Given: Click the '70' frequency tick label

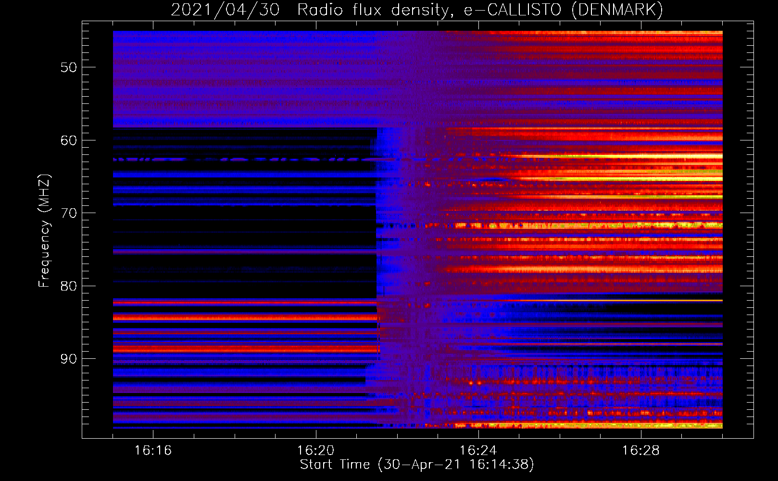Looking at the screenshot, I should coord(69,213).
